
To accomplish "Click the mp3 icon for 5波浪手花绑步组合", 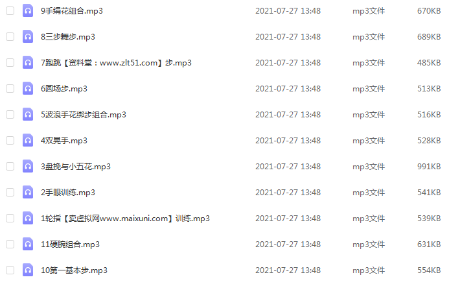I will pos(28,115).
